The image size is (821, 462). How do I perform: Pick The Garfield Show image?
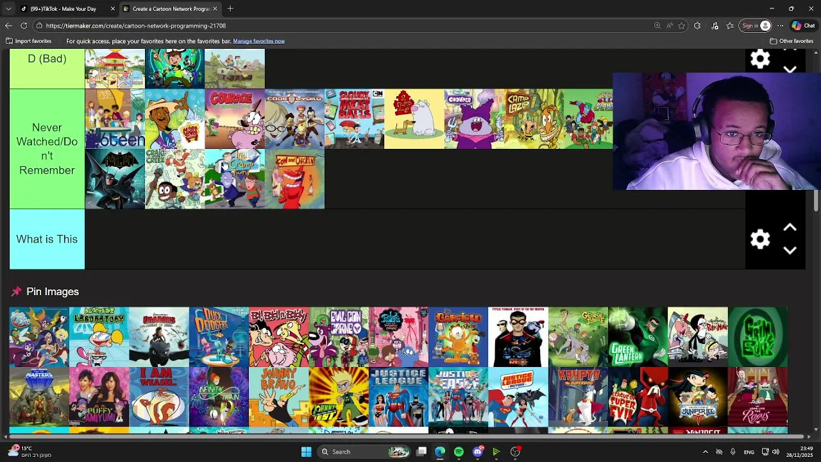458,337
